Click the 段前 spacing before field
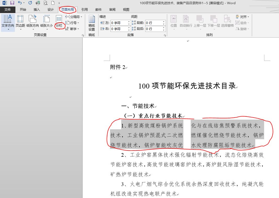Viewport: 279px width, 198px height. (154, 23)
